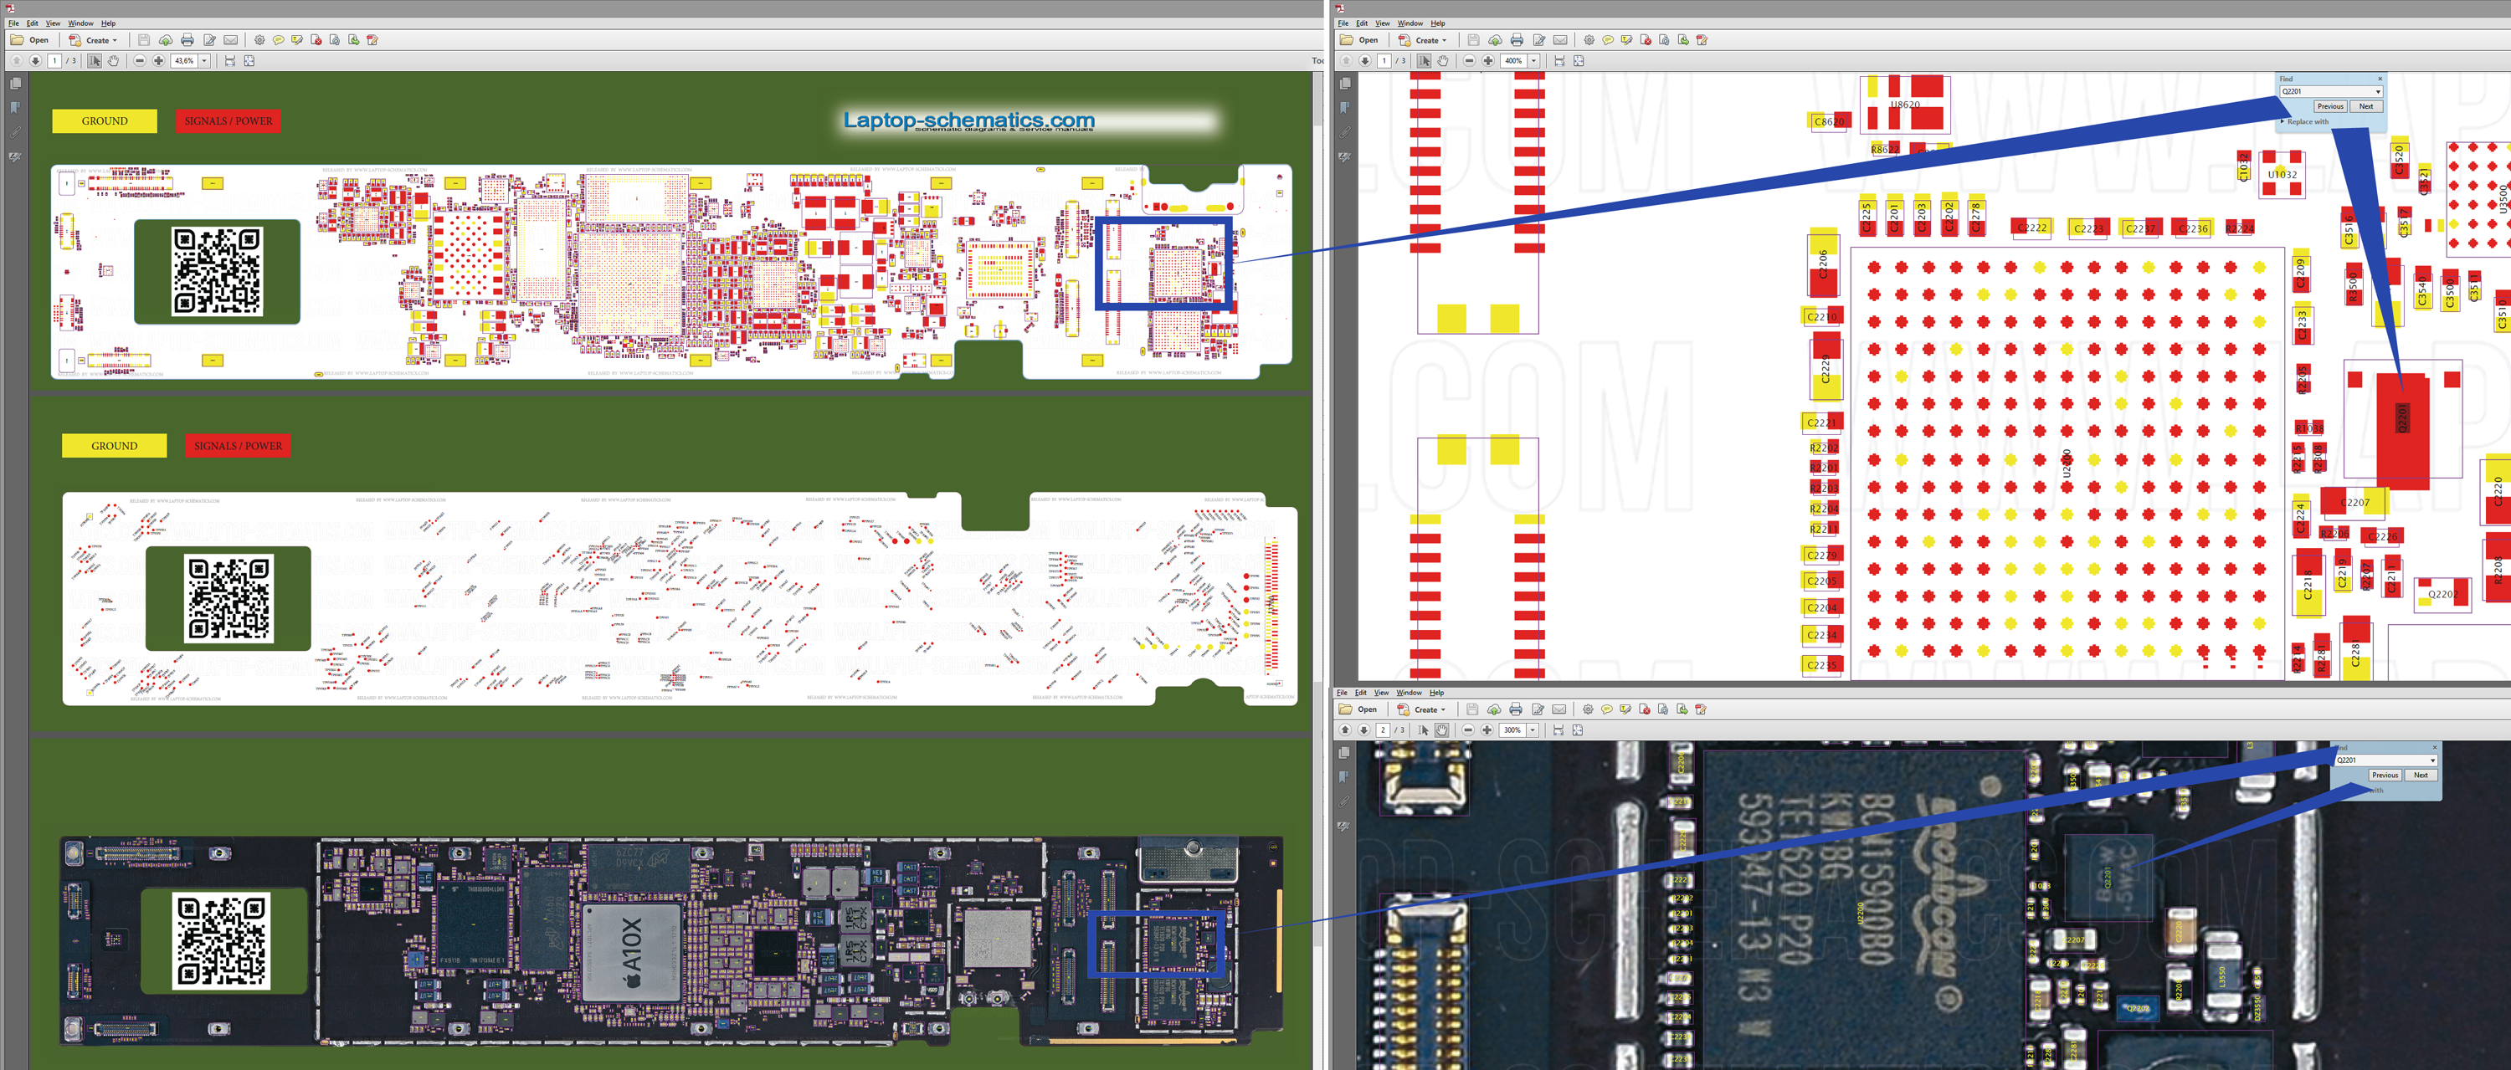The height and width of the screenshot is (1070, 2511).
Task: Click the print icon in bottom-right window
Action: point(1516,709)
